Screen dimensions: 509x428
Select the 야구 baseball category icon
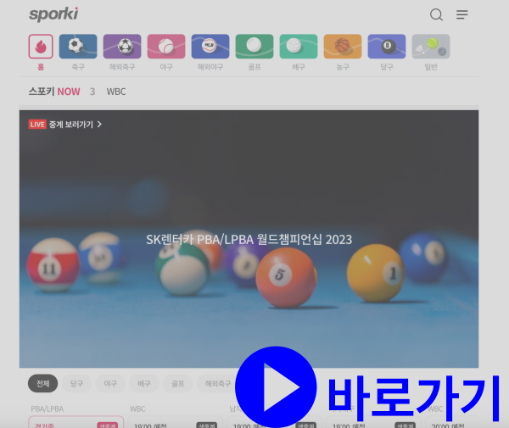point(166,47)
